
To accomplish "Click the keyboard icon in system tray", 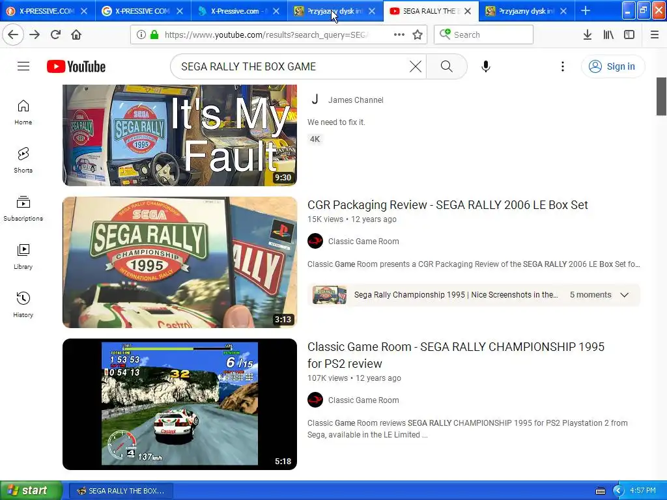I will click(x=601, y=491).
